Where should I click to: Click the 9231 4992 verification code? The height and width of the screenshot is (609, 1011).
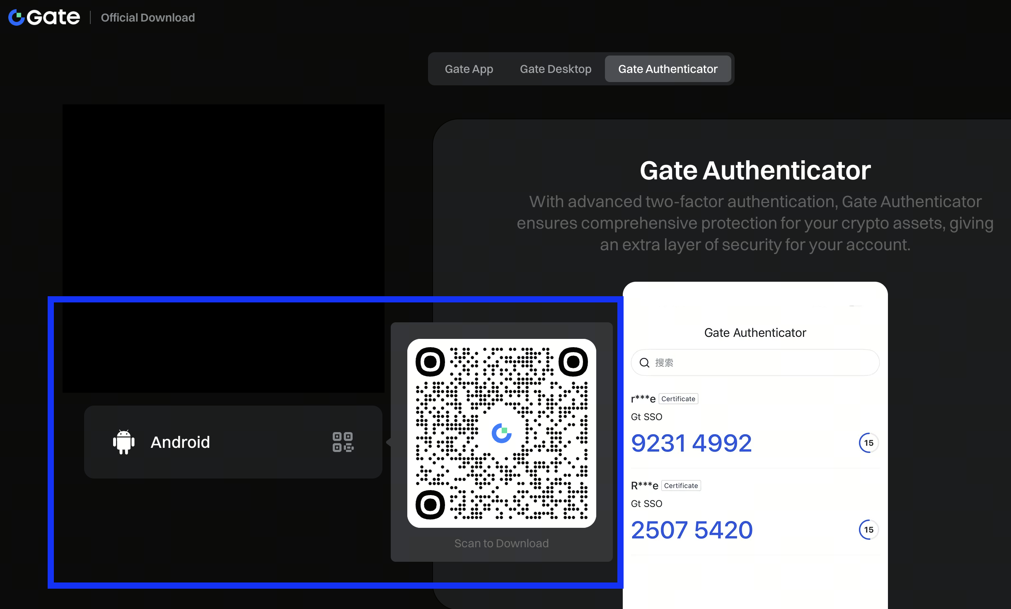tap(691, 443)
